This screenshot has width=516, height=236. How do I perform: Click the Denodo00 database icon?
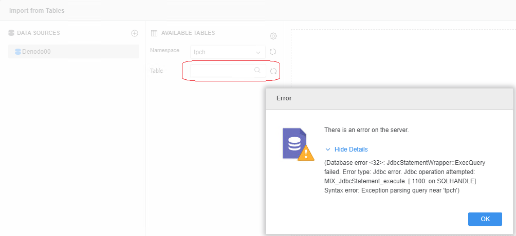(18, 52)
